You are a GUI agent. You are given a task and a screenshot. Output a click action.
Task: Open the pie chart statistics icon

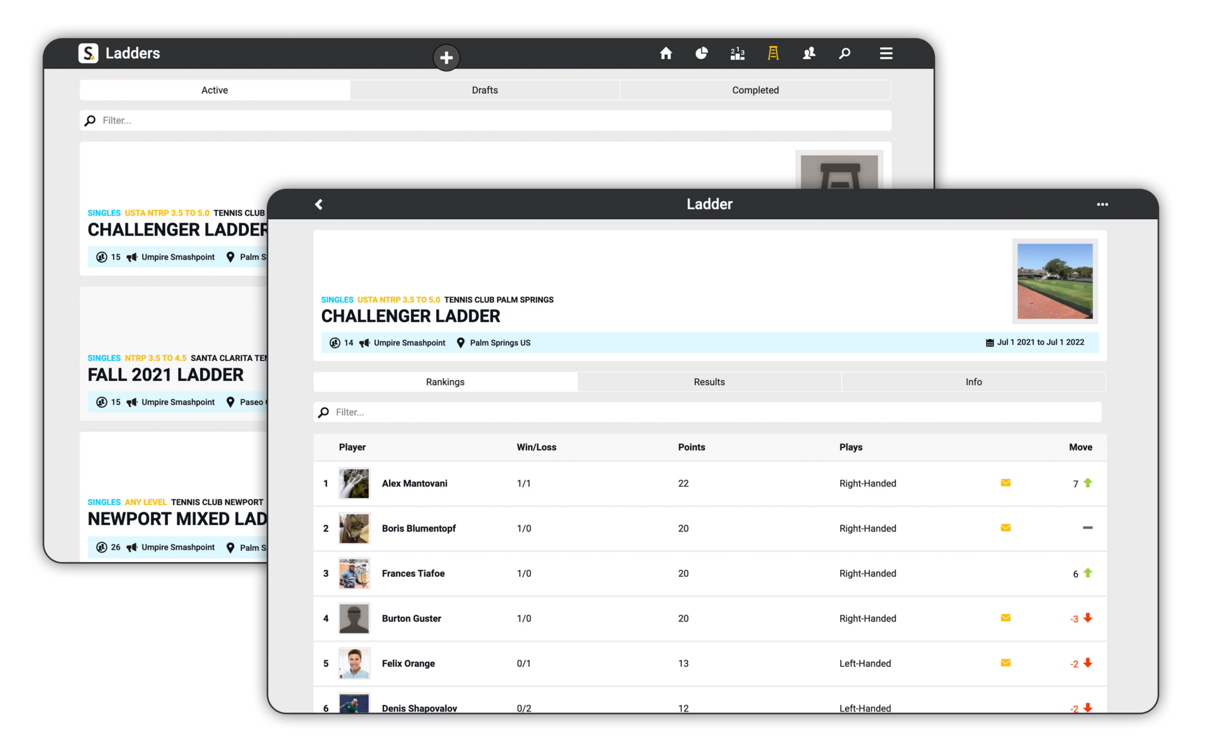click(x=701, y=54)
